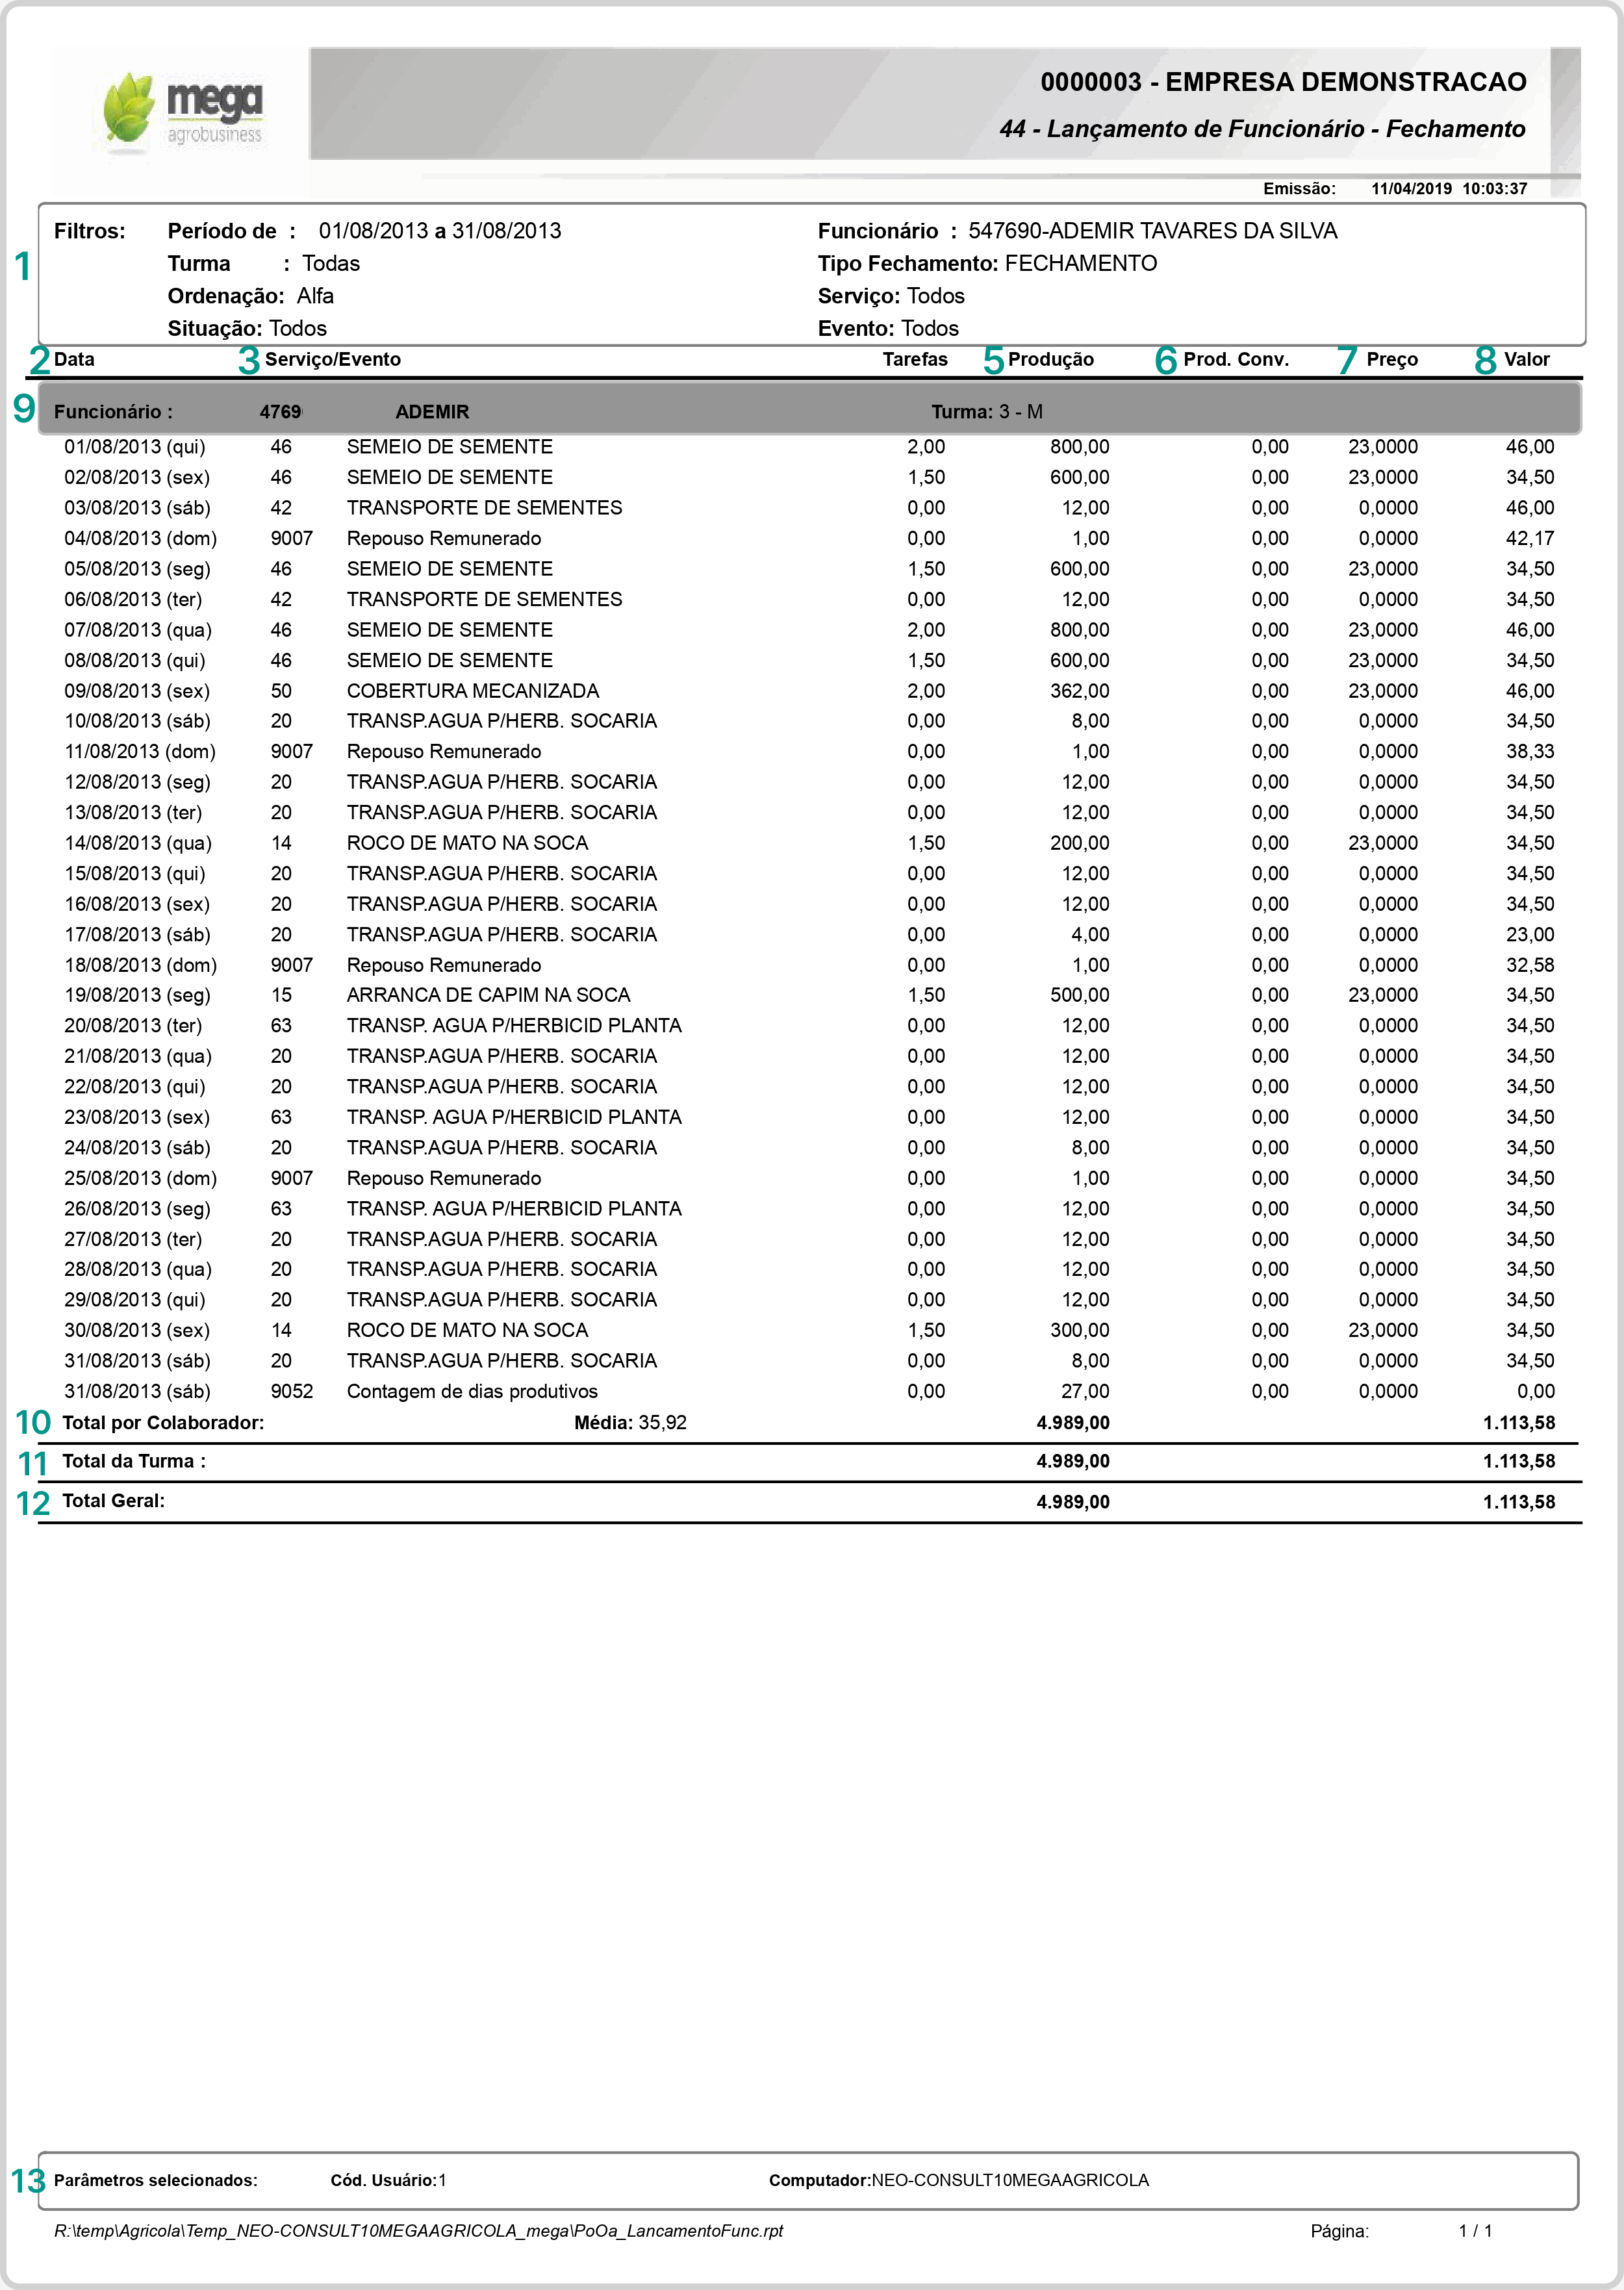Click the number 10 marker by Total por Colaborador
The height and width of the screenshot is (2290, 1624).
pyautogui.click(x=33, y=1422)
